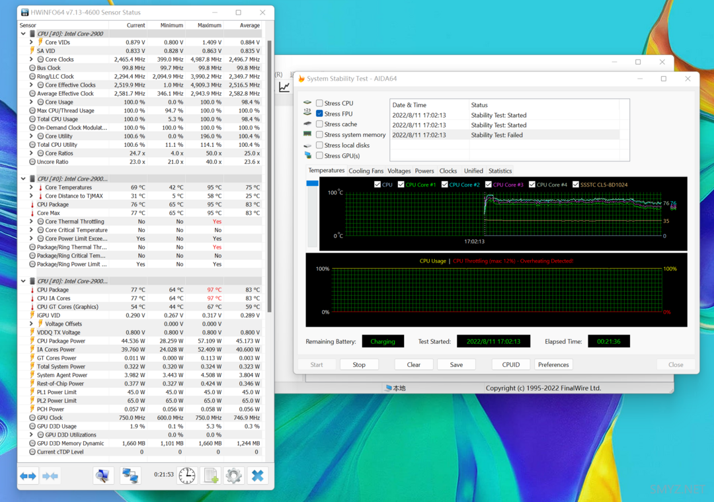Uncheck the Stress FPU checkbox
The image size is (714, 502).
320,113
